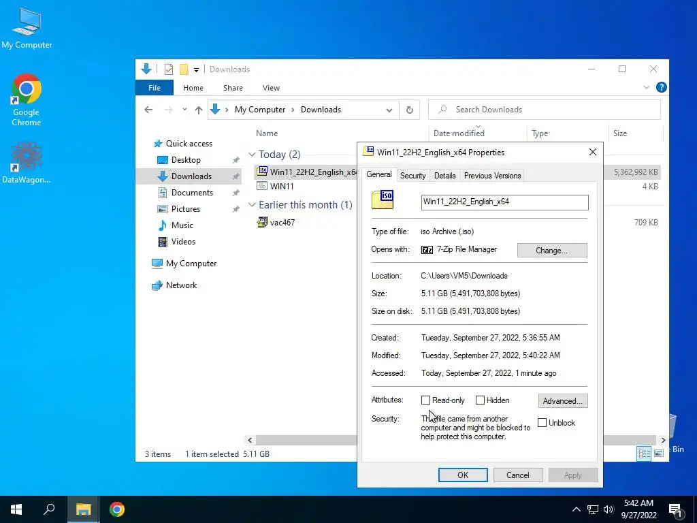
Task: Click Downloads in address breadcrumb
Action: (321, 110)
